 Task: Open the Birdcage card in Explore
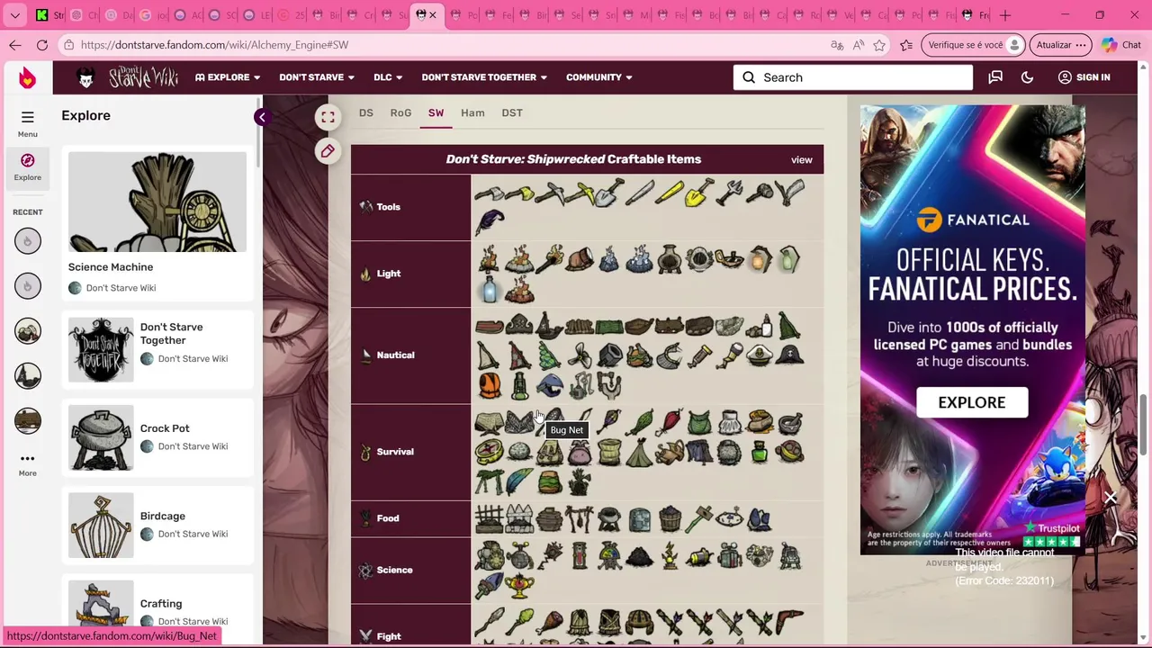[157, 525]
